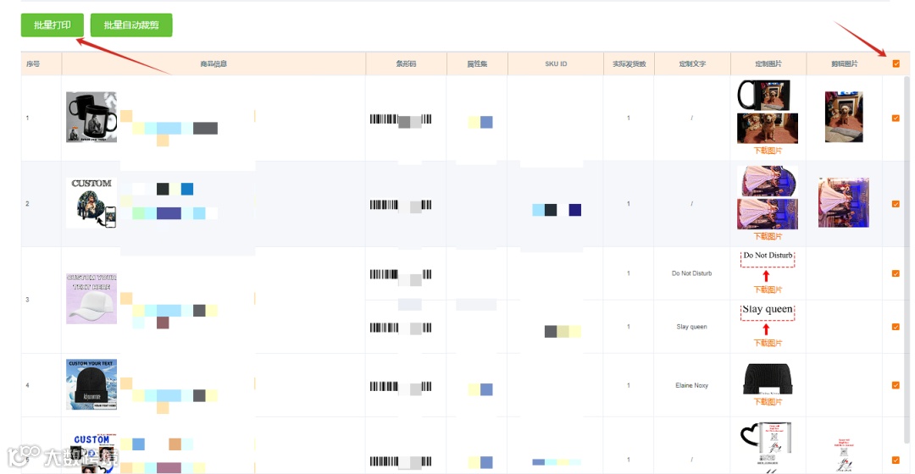This screenshot has height=474, width=915.
Task: Click 下载图片 link under the black beanie image
Action: [768, 402]
